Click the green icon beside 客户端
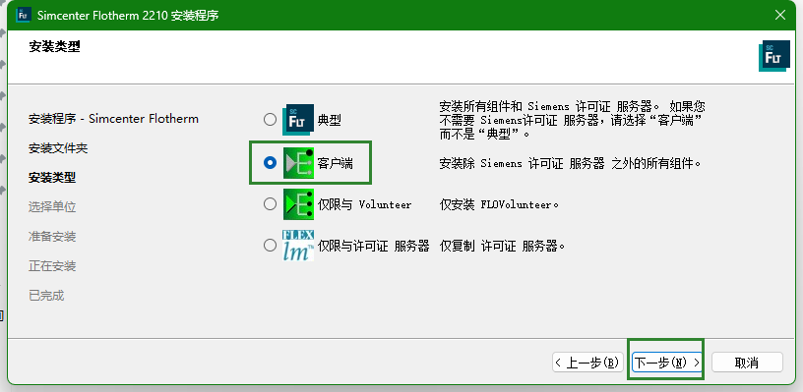This screenshot has height=392, width=803. coord(298,162)
